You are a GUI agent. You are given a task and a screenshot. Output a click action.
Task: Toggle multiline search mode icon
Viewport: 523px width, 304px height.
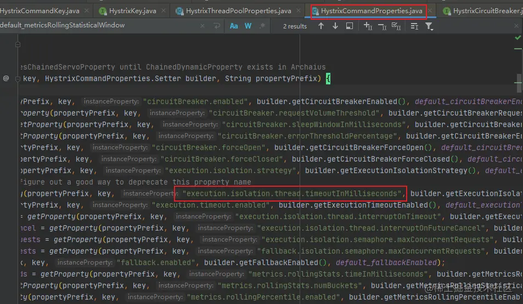coord(414,26)
